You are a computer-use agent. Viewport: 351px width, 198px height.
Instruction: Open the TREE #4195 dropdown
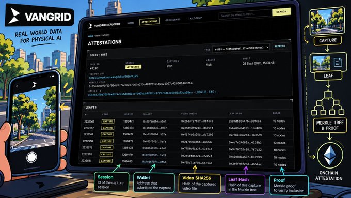(x=241, y=48)
